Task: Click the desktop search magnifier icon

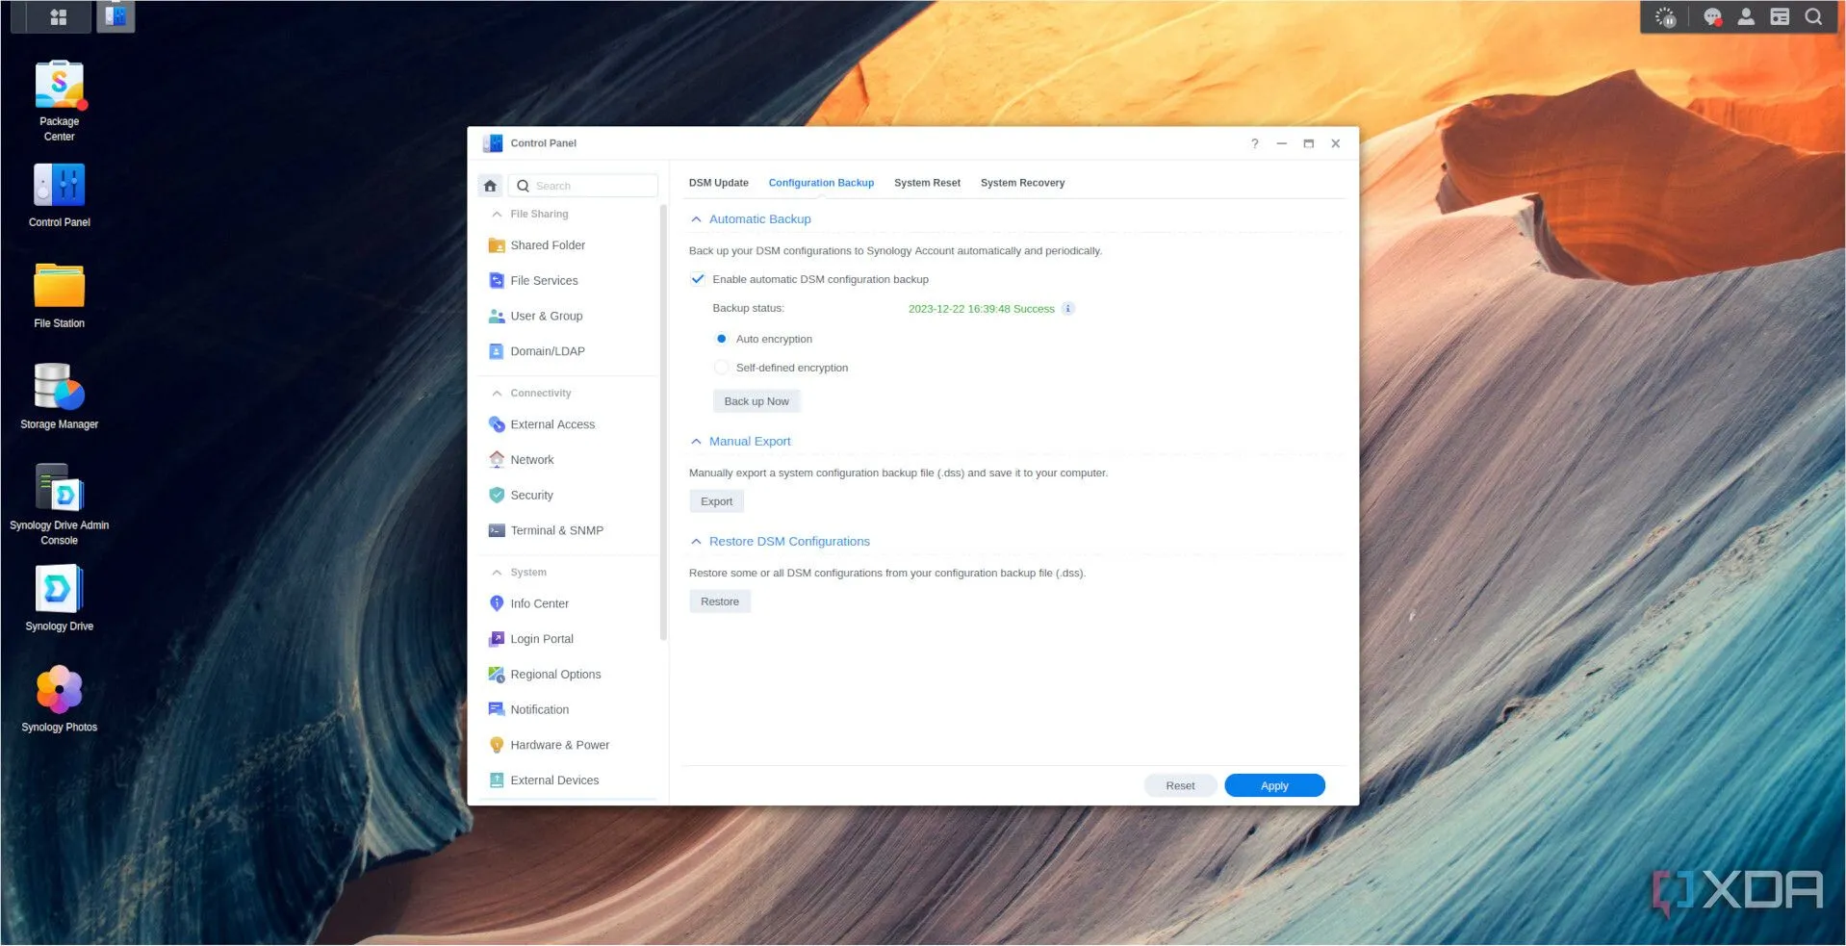Action: 1813,17
